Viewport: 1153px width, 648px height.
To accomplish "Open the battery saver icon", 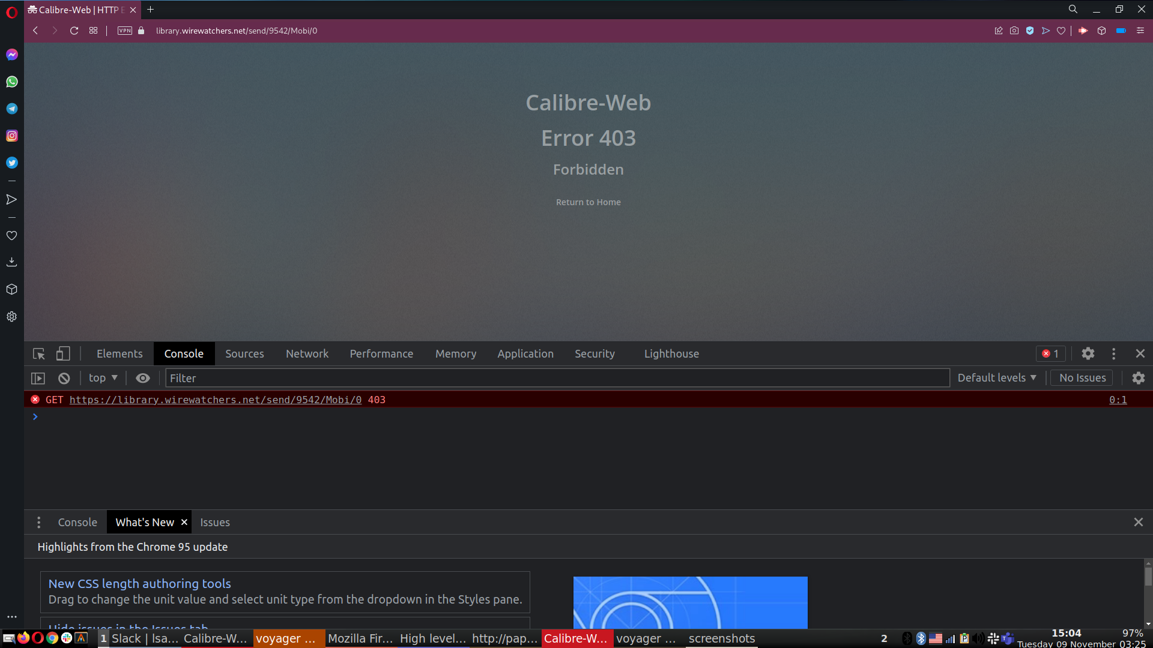I will pos(1121,31).
